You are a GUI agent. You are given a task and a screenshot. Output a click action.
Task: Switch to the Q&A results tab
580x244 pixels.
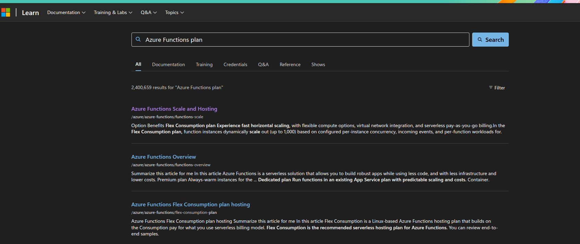pyautogui.click(x=263, y=64)
